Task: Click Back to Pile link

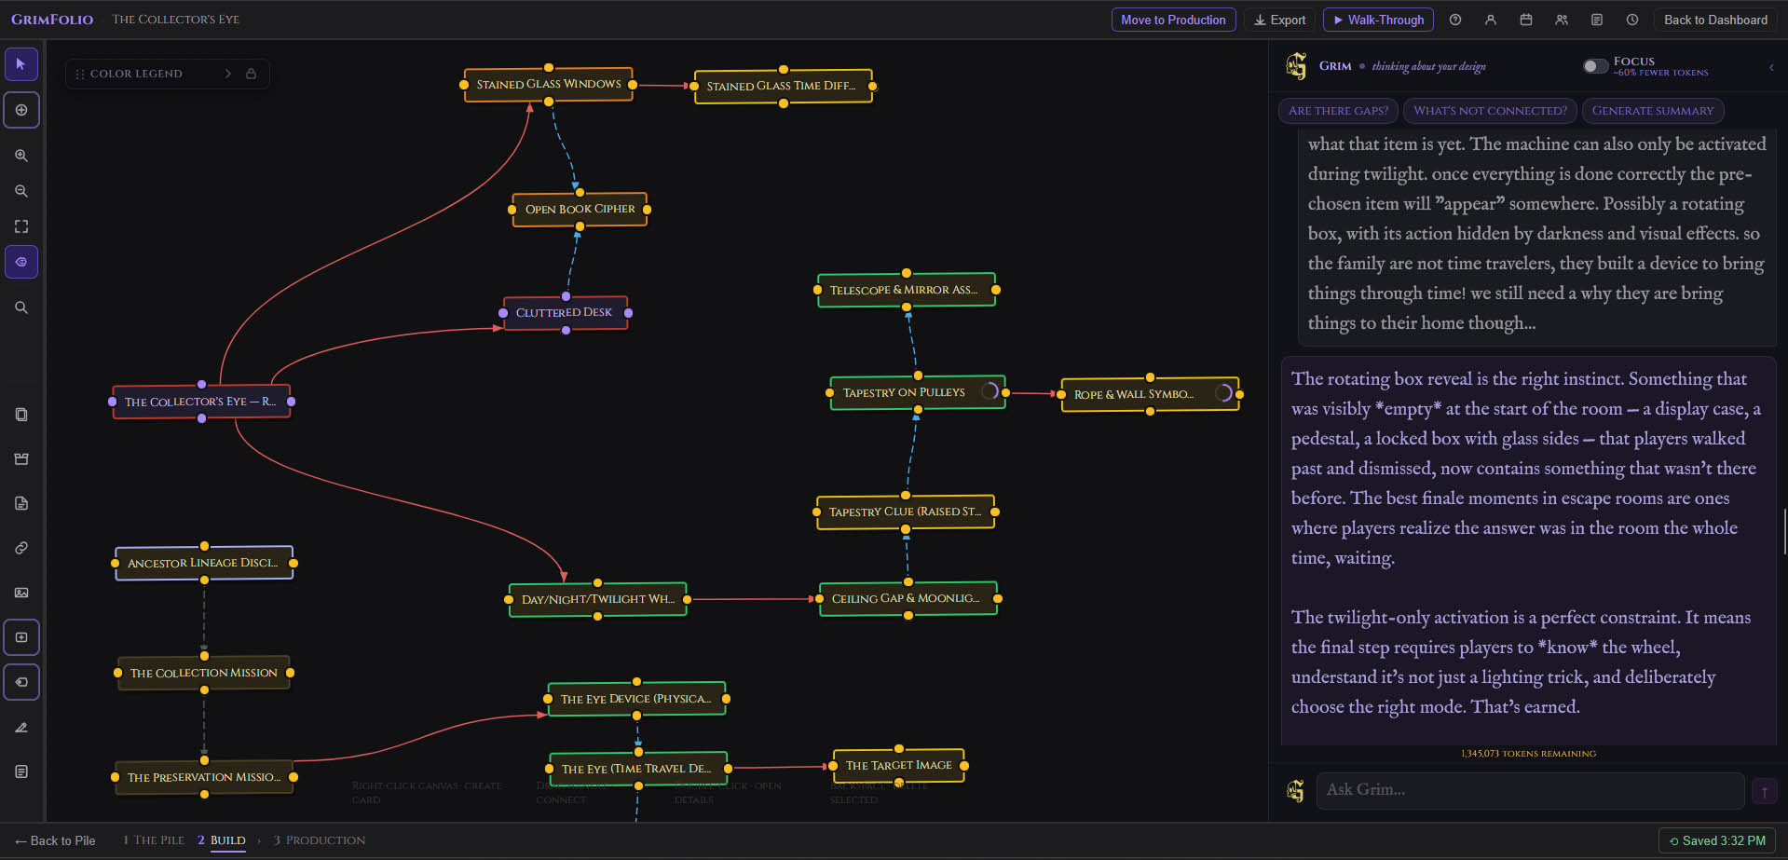Action: click(x=56, y=840)
